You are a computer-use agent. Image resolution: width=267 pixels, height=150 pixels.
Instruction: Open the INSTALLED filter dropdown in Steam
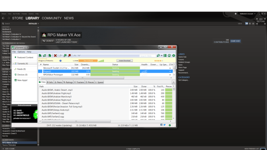(x=34, y=24)
